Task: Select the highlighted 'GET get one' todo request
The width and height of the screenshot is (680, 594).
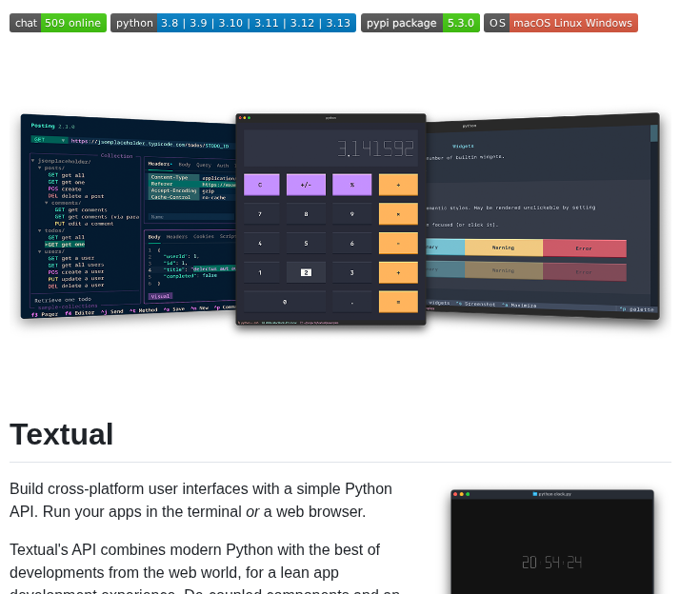Action: pos(65,244)
